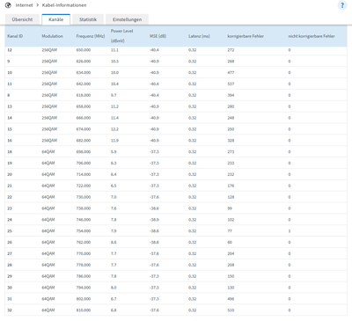Click the Frequenz (MHz) column header
This screenshot has width=352, height=321.
pyautogui.click(x=91, y=36)
